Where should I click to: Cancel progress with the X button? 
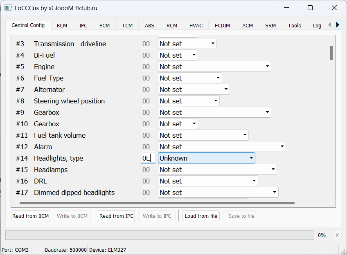337,235
